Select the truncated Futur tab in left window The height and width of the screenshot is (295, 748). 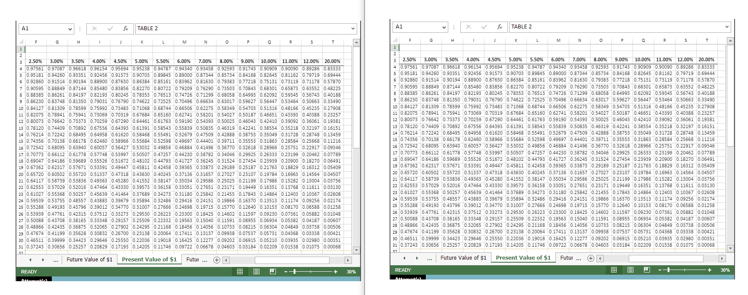point(193,260)
